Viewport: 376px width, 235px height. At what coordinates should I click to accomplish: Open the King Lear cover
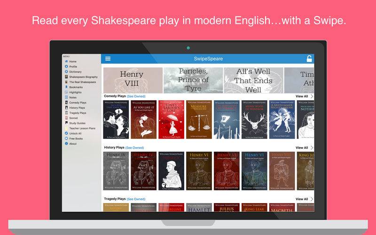(254, 207)
